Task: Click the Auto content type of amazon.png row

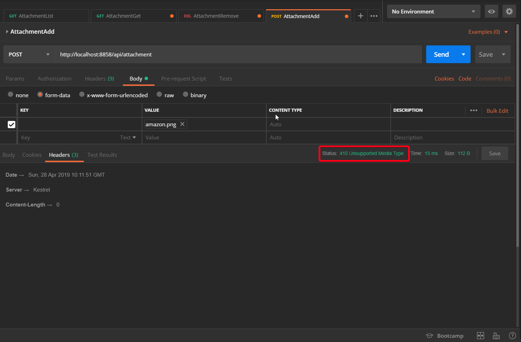Action: pyautogui.click(x=329, y=124)
